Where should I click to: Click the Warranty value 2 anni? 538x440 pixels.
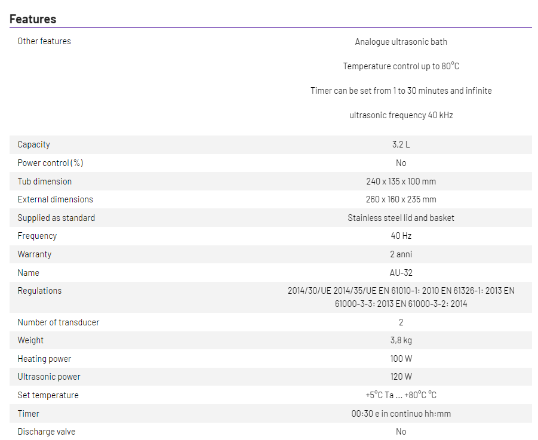click(401, 254)
